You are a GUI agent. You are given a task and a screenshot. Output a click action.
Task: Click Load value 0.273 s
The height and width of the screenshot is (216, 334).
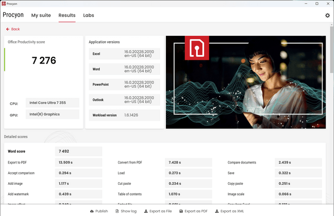click(188, 173)
